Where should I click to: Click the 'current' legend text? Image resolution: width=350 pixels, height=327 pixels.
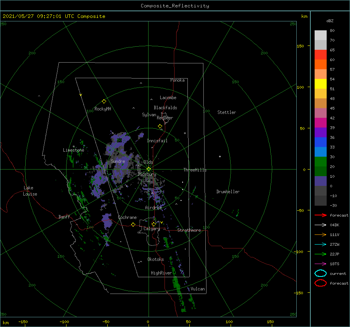coord(338,273)
